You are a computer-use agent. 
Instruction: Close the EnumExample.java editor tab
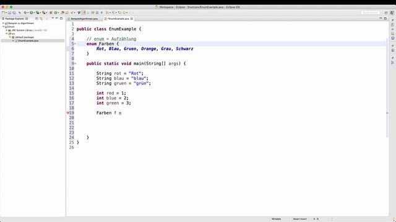click(x=132, y=18)
